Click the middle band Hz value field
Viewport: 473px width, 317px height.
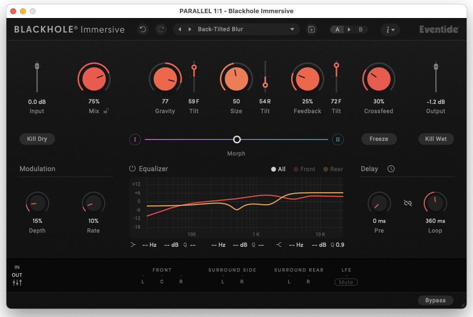pos(218,245)
